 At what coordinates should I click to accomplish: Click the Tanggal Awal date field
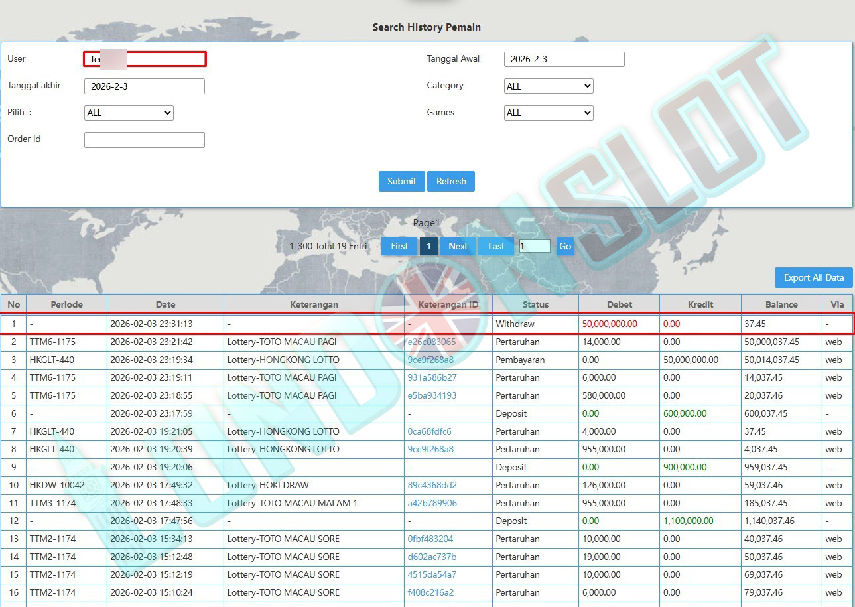[564, 59]
